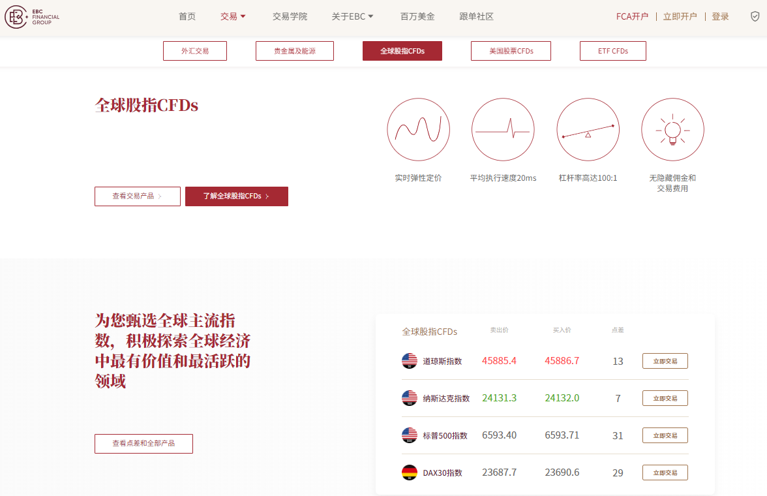Click the 全球股指CFDs page heading
This screenshot has height=496, width=767.
click(x=146, y=105)
